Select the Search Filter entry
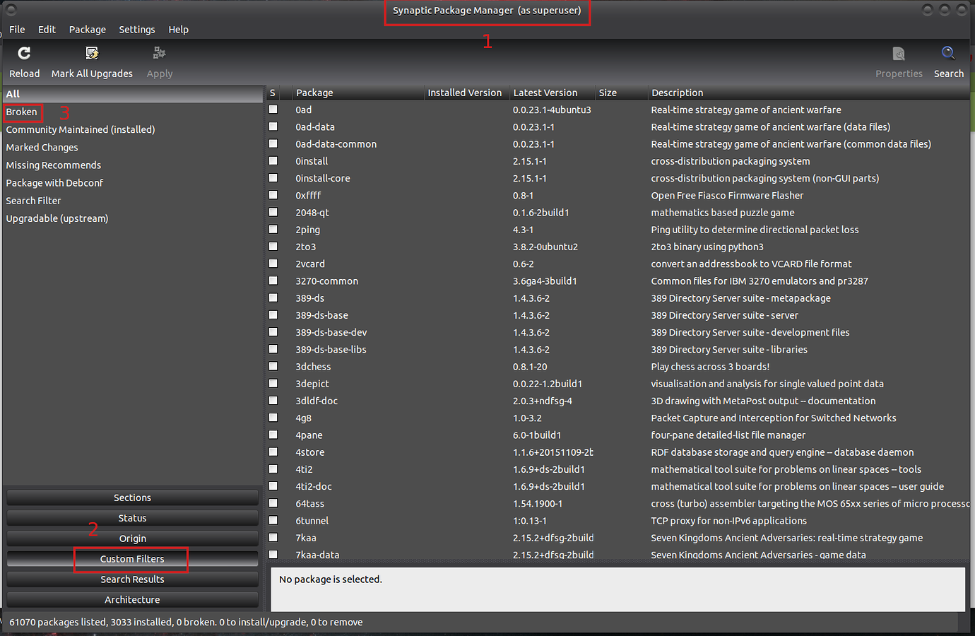This screenshot has height=636, width=975. point(34,201)
